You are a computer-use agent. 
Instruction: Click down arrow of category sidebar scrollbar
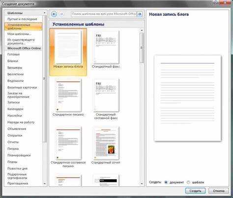click(44, 184)
